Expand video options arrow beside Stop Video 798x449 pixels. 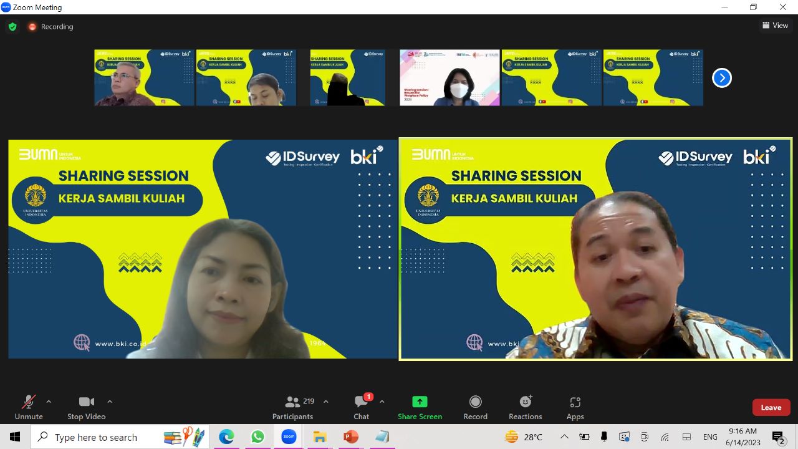pos(110,402)
